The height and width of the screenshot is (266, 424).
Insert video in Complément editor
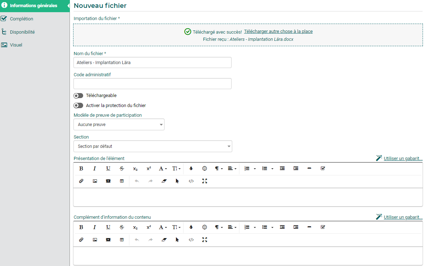click(108, 240)
